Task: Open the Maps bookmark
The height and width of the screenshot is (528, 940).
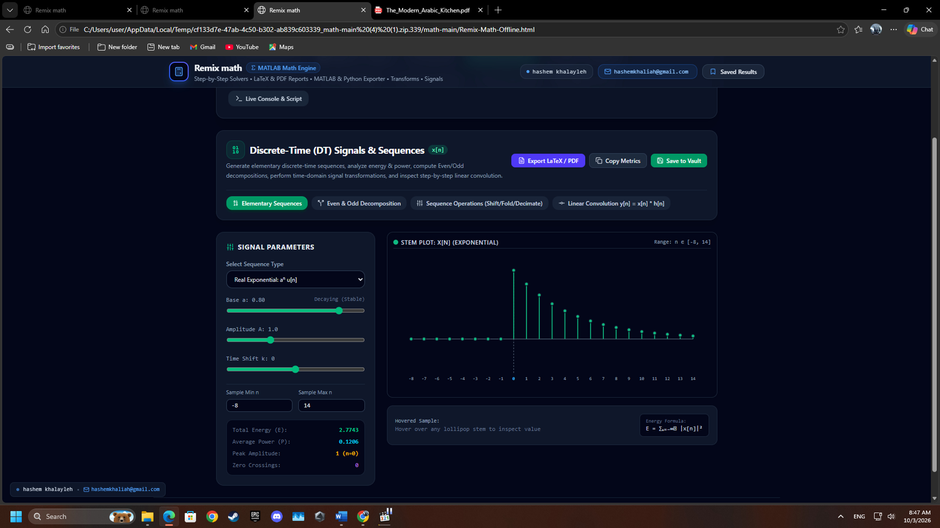Action: pyautogui.click(x=281, y=47)
